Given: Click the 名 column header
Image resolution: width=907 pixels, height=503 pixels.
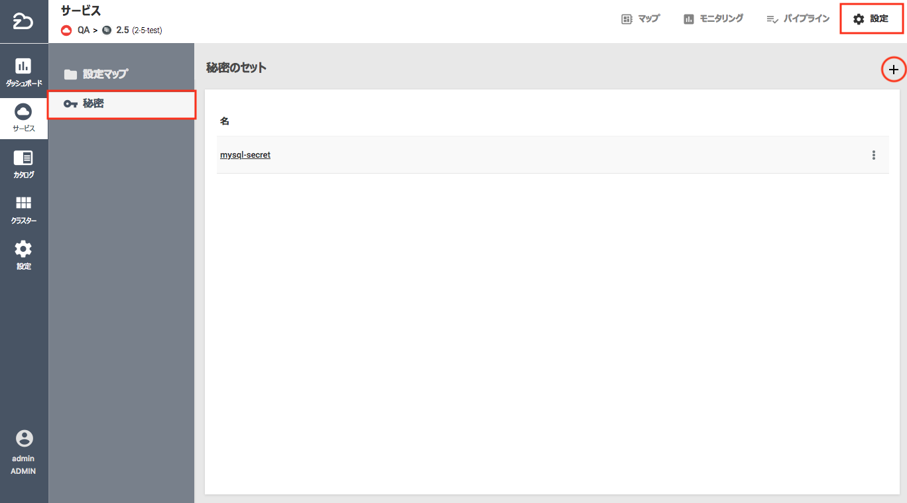Looking at the screenshot, I should pyautogui.click(x=225, y=121).
